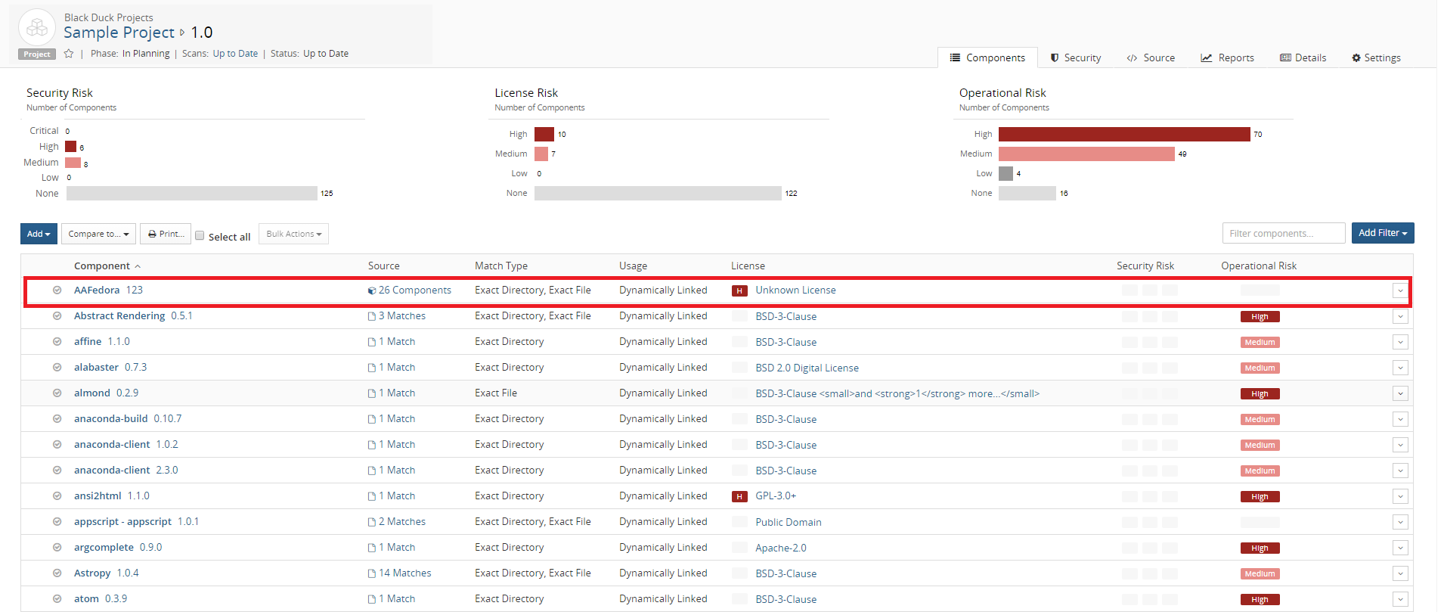Click the Sample Project cube logo icon

pos(36,28)
